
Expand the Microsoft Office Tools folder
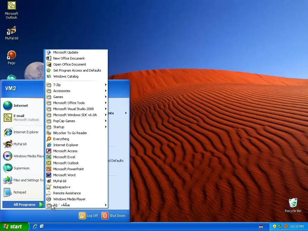pos(76,103)
